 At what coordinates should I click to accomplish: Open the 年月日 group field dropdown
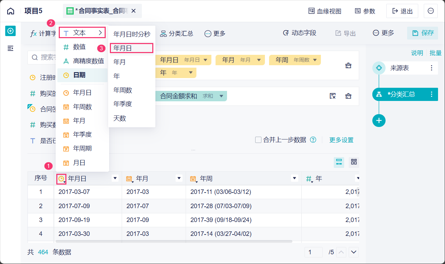[205, 60]
